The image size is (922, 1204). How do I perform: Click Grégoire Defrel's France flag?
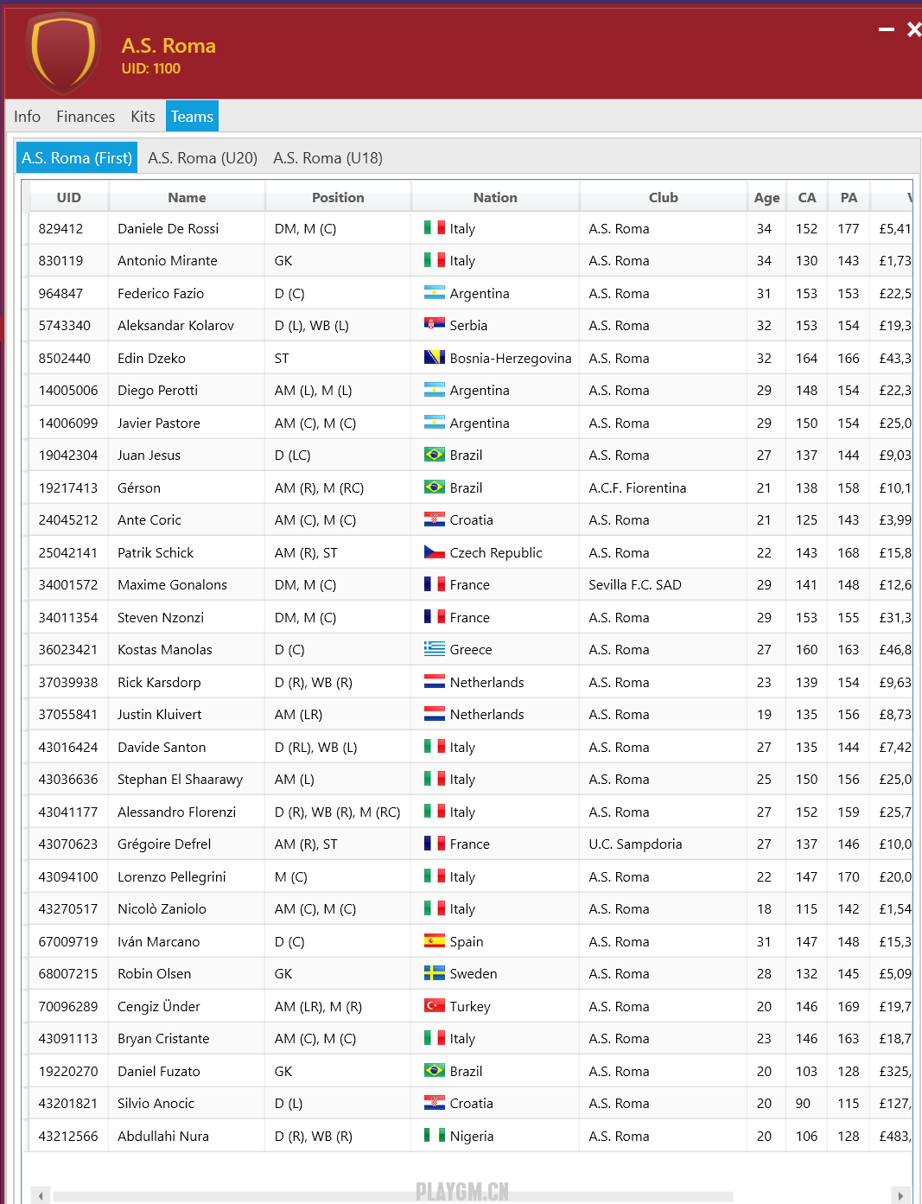point(435,844)
